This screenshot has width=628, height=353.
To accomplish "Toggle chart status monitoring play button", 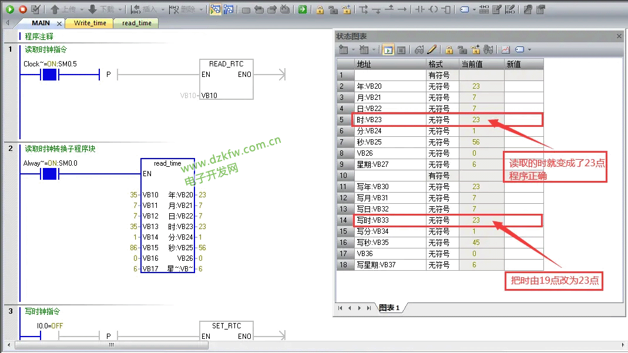I will 388,50.
